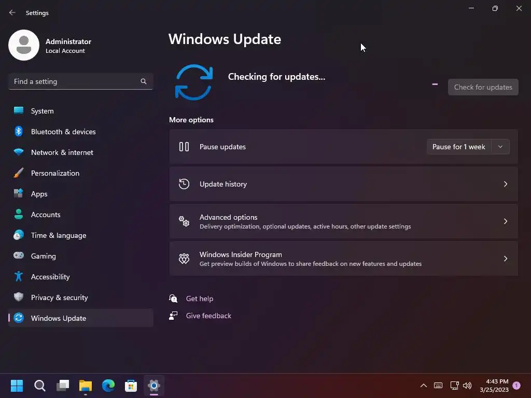
Task: Select Accessibility in the sidebar
Action: point(80,277)
